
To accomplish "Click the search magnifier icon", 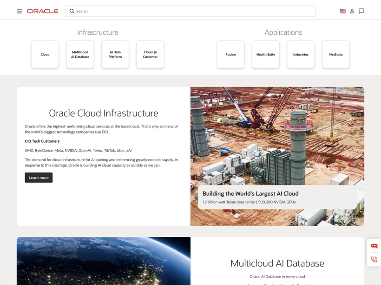I will (72, 11).
